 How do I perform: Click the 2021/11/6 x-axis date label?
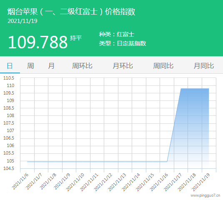pos(20,182)
